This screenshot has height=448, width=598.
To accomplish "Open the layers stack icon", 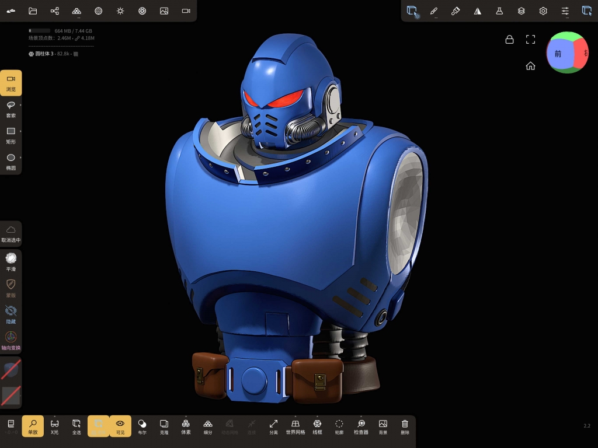I will point(521,11).
